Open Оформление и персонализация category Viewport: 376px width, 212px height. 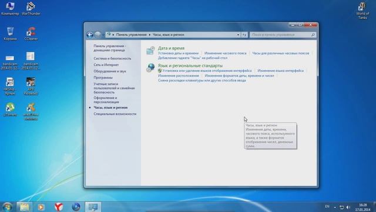click(106, 100)
